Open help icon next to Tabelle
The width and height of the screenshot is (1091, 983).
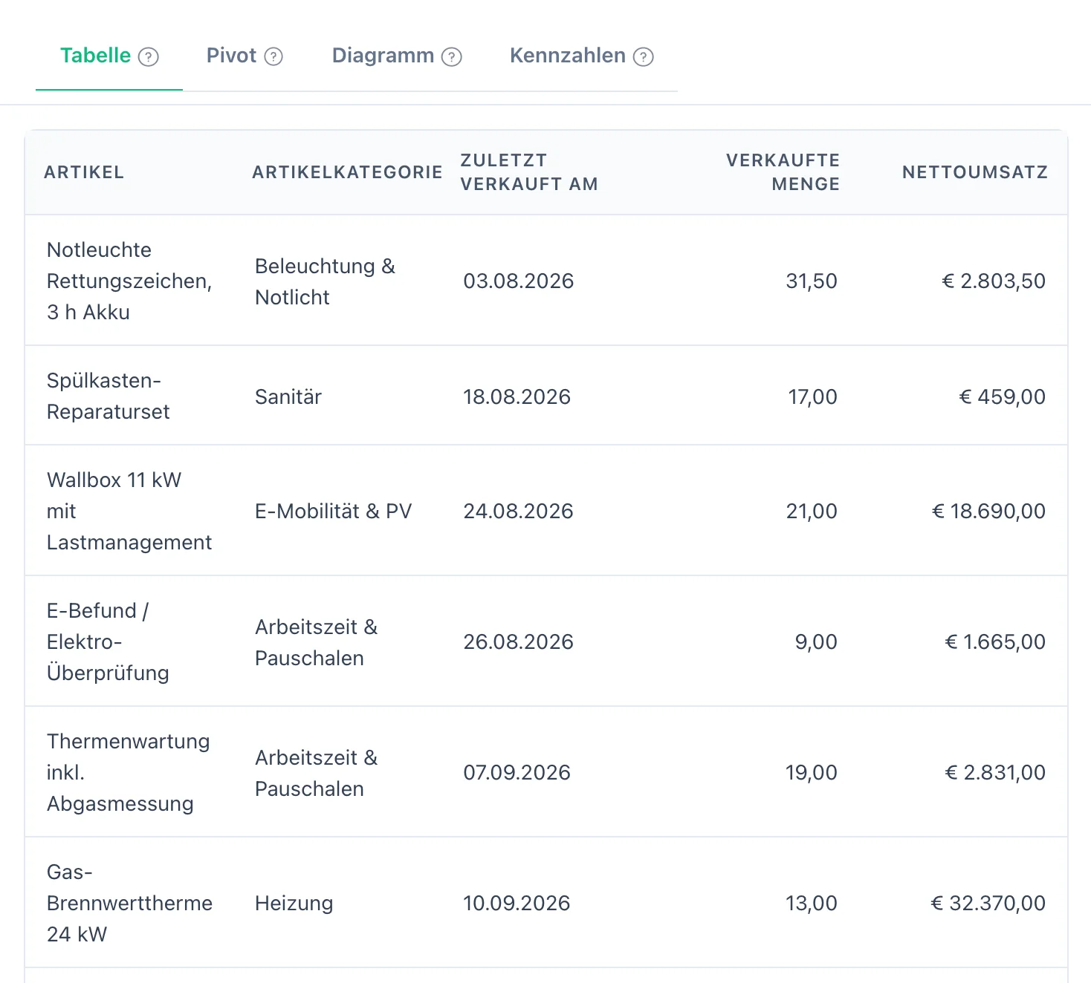click(149, 57)
